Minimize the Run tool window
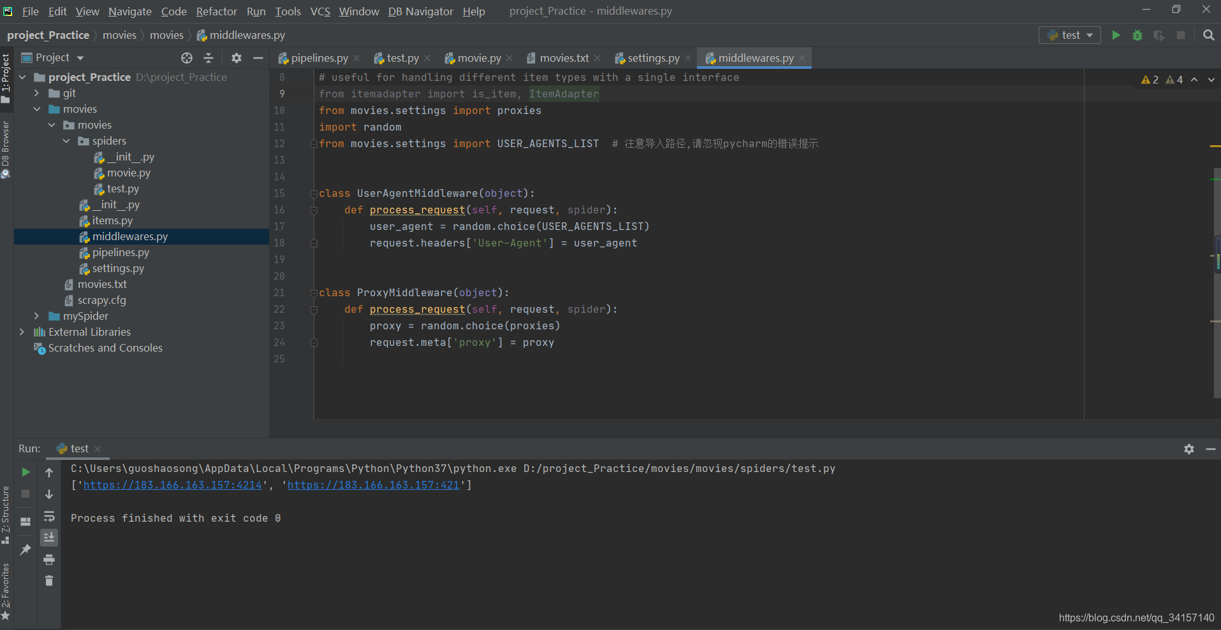The height and width of the screenshot is (630, 1221). (x=1211, y=449)
